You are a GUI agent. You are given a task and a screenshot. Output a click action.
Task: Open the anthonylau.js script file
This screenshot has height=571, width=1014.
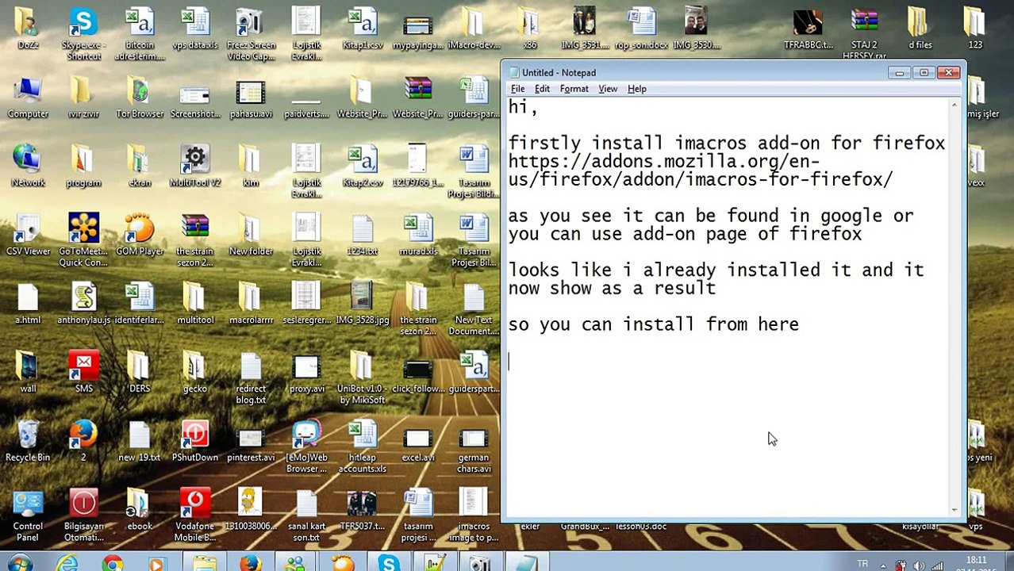click(83, 304)
